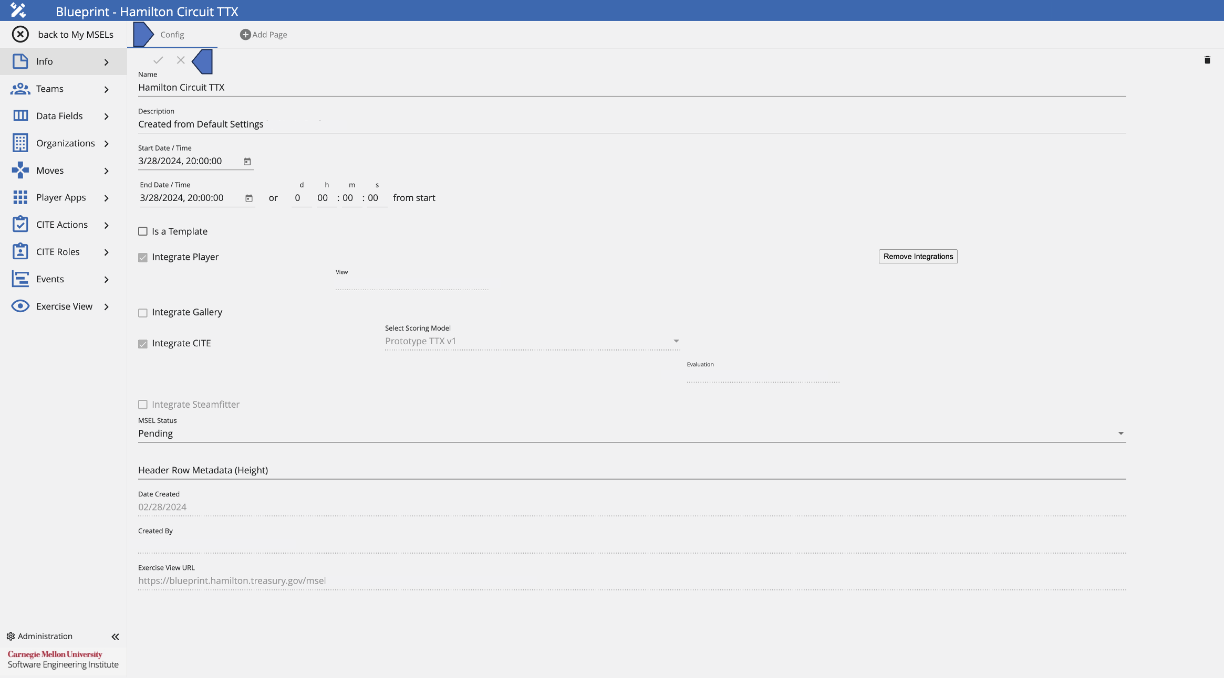This screenshot has height=678, width=1224.
Task: Switch to the Config tab
Action: tap(172, 34)
